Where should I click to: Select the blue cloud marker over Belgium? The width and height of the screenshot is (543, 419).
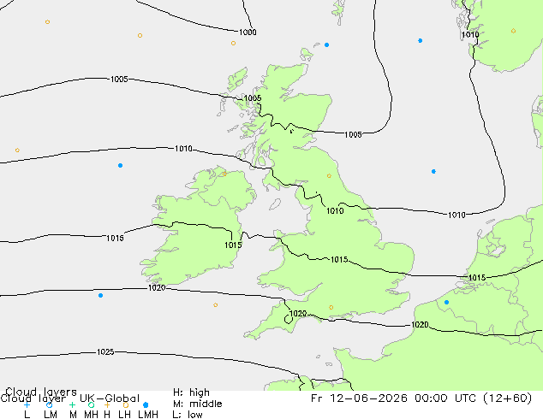pyautogui.click(x=447, y=302)
